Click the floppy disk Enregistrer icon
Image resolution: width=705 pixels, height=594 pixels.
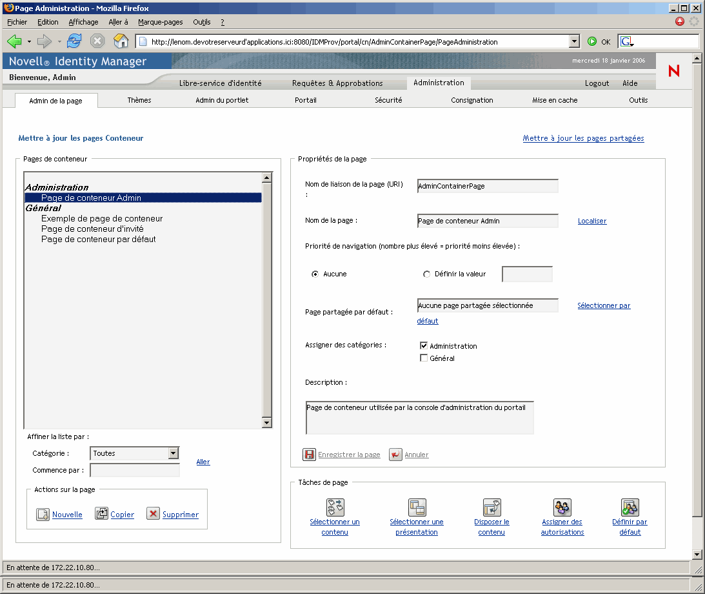coord(310,455)
